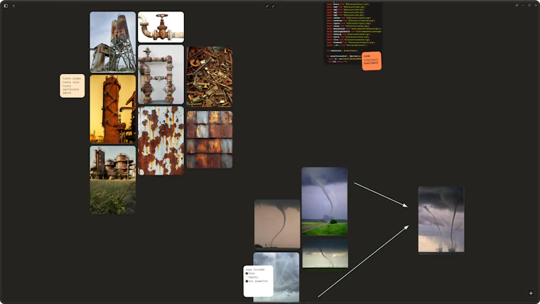The image size is (540, 304).
Task: Select the orange code sticky note
Action: click(x=372, y=61)
